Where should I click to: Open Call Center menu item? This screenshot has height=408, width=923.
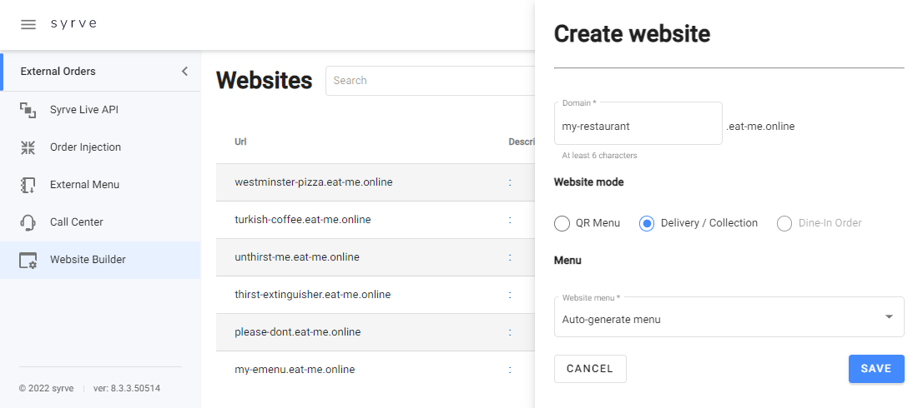[x=77, y=222]
